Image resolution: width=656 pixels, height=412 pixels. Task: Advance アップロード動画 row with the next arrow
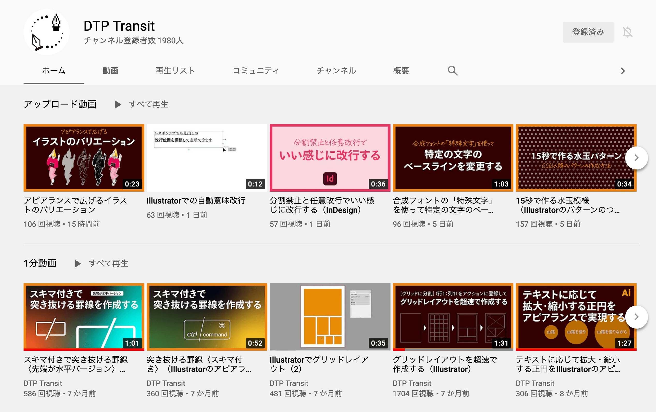(x=636, y=158)
